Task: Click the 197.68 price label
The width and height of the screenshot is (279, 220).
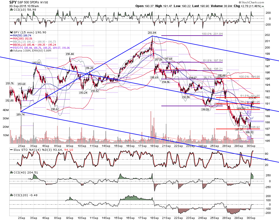Action: [x=168, y=59]
